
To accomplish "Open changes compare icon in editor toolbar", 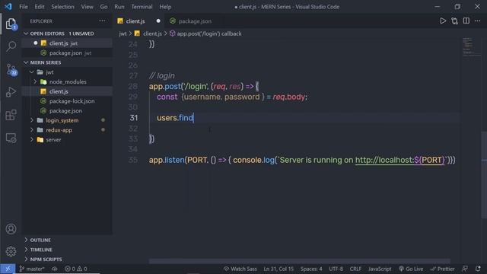I will click(455, 21).
